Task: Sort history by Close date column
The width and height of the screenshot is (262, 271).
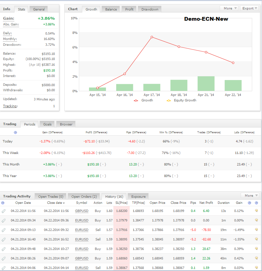Action: (x=56, y=203)
